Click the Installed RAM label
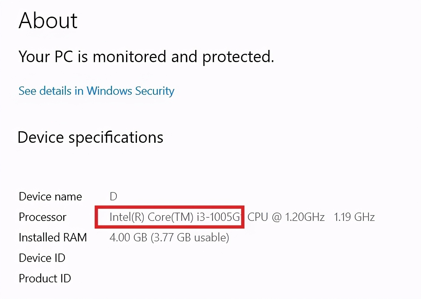The height and width of the screenshot is (299, 421). (x=52, y=238)
